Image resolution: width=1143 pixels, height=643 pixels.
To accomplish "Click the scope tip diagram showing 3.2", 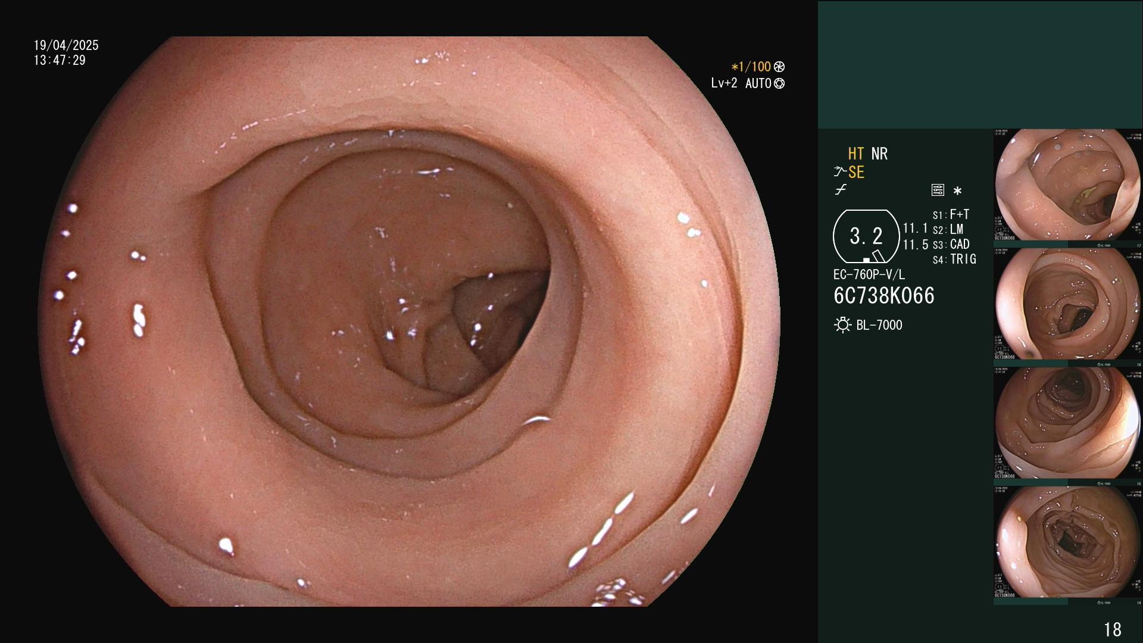I will click(x=866, y=236).
